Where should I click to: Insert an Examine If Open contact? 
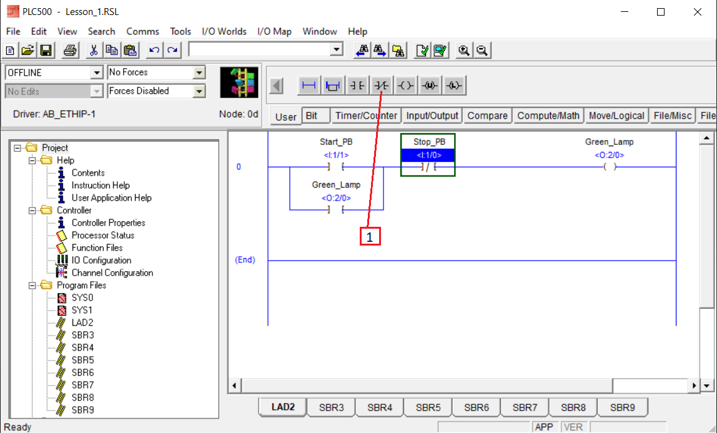click(x=382, y=86)
